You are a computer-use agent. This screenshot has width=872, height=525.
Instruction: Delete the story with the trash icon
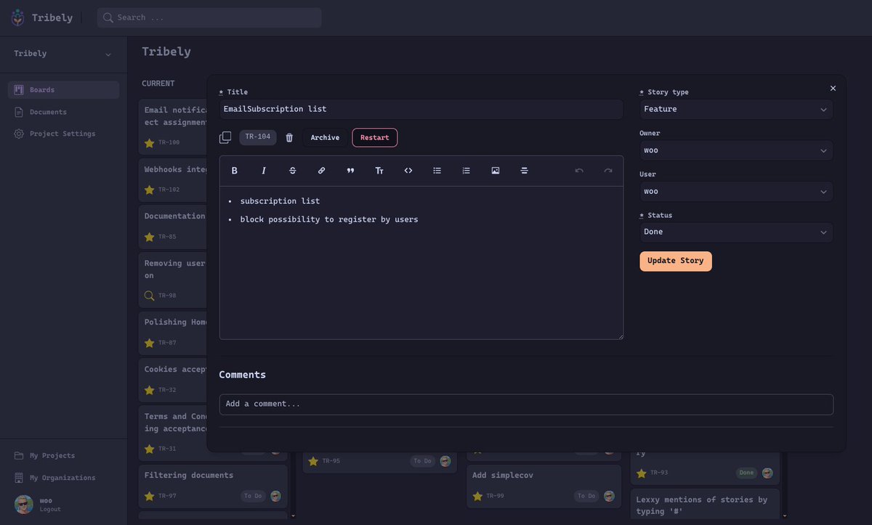tap(289, 138)
